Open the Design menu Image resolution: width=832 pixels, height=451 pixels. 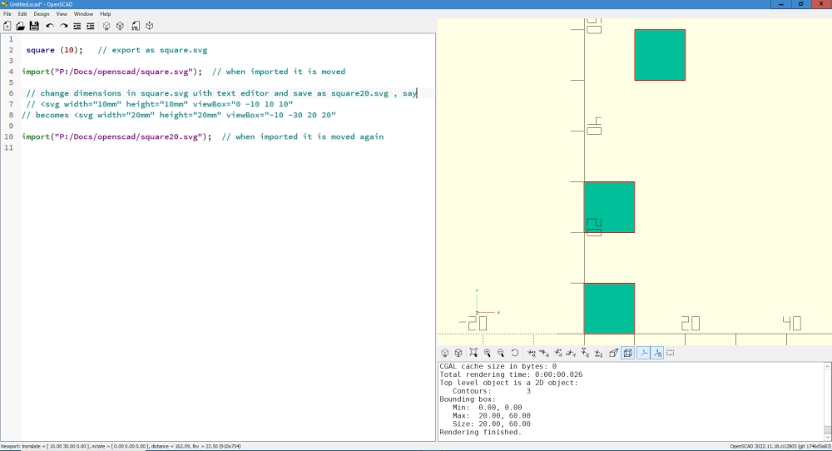click(41, 14)
